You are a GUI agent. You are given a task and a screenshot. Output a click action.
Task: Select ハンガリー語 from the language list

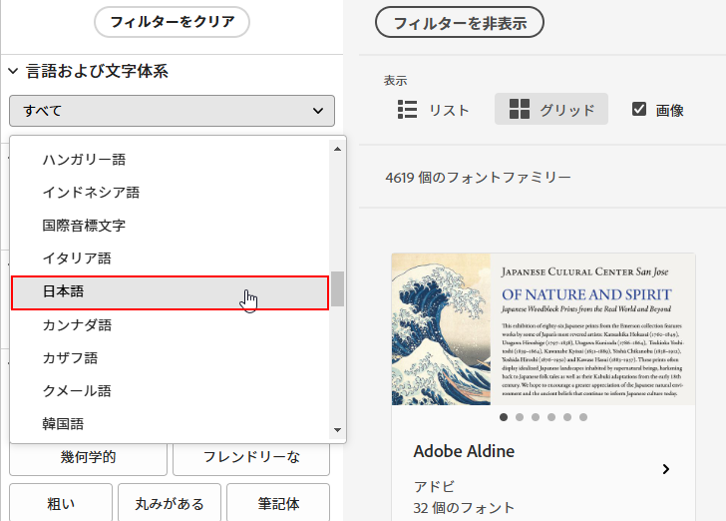170,160
